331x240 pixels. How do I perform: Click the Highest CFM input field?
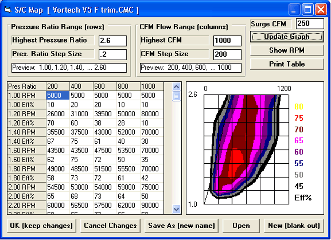pyautogui.click(x=227, y=41)
